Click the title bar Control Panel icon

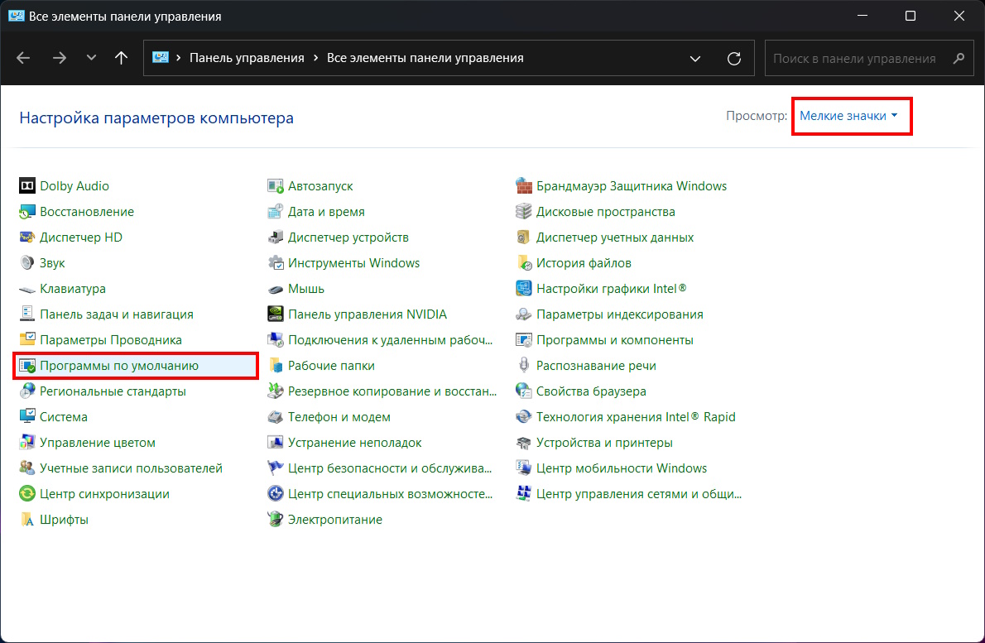pos(17,16)
